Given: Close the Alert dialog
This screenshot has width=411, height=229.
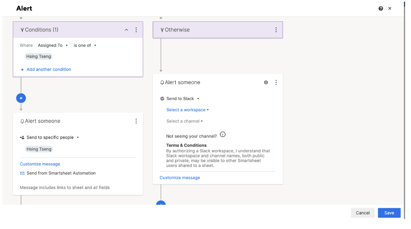Looking at the screenshot, I should point(390,8).
